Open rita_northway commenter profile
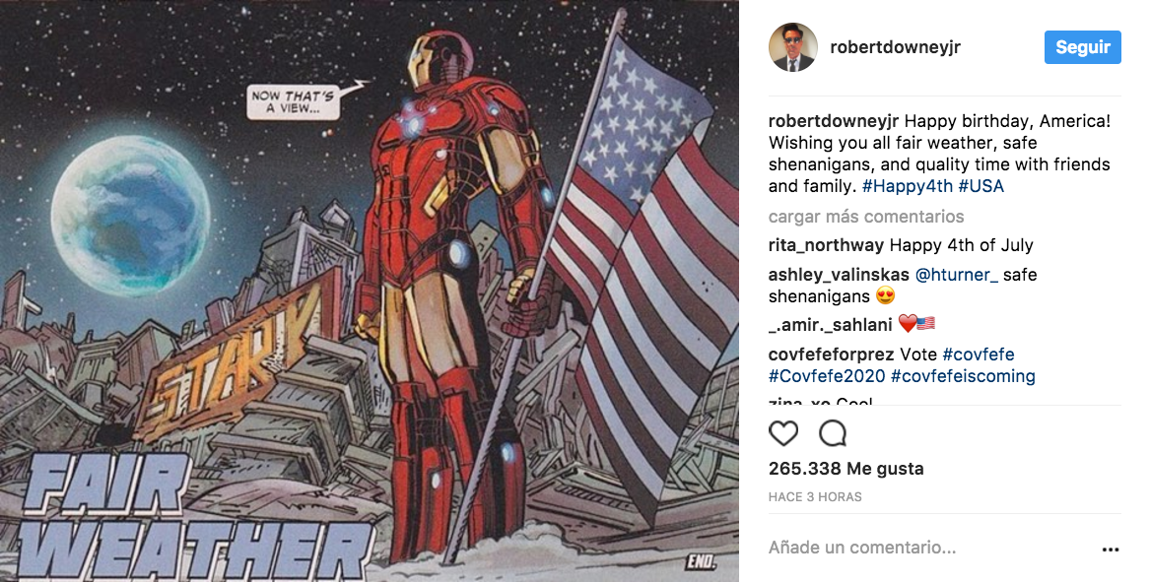 [827, 245]
